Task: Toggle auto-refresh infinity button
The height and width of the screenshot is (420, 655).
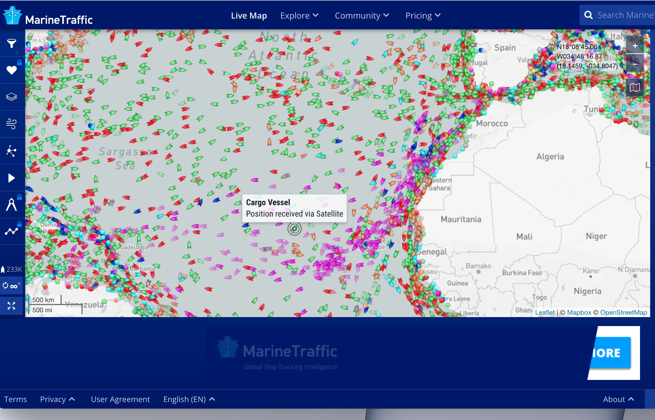Action: coord(11,286)
